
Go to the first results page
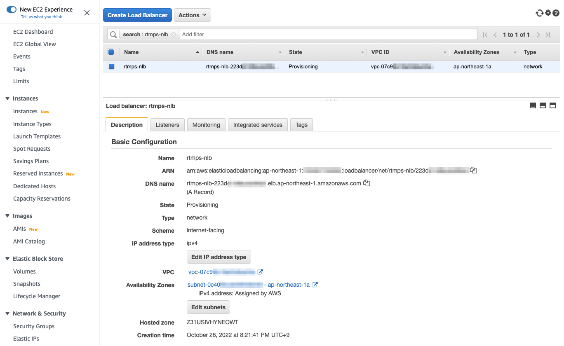click(x=485, y=35)
